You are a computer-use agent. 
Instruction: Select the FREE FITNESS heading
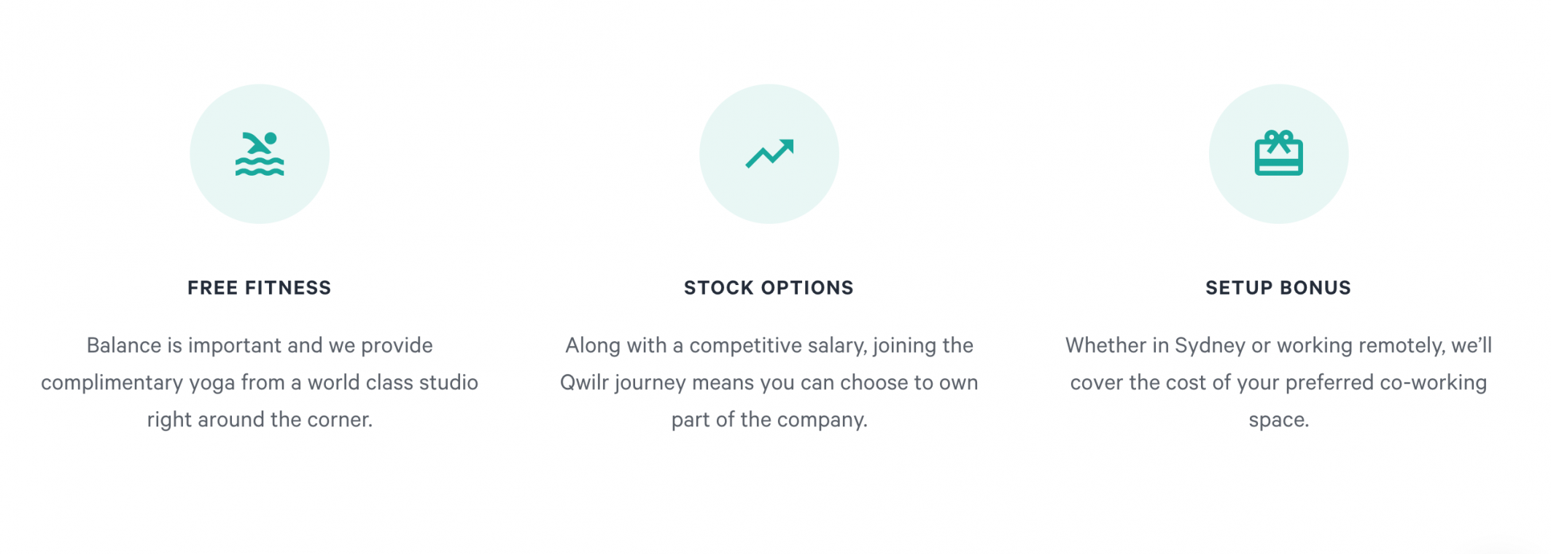[x=260, y=288]
